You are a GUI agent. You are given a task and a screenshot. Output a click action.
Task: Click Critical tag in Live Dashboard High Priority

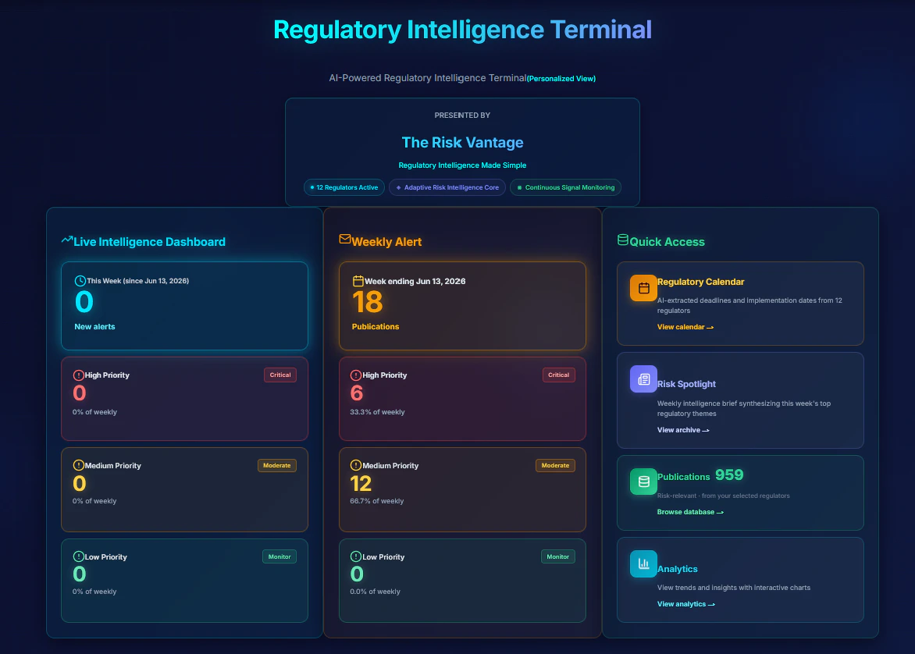280,375
